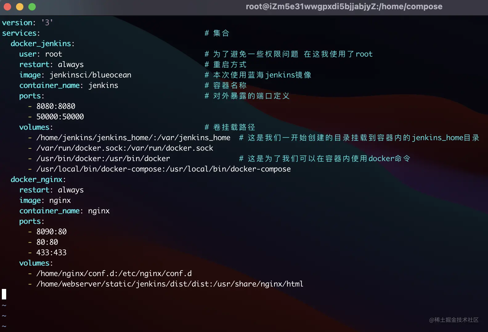Click the comment "本次使用蓝海jenkins镜像"
Screen dimensions: 488x332
pos(258,75)
